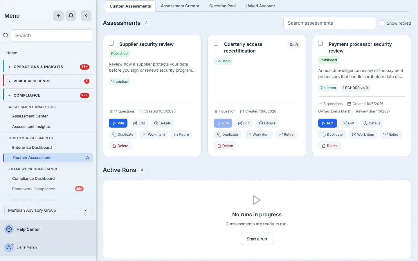Select the Payment processor security review checkbox
418x261 pixels.
click(x=320, y=43)
